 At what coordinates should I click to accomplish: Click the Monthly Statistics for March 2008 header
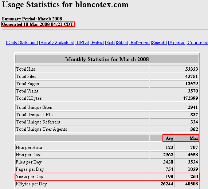coord(107,59)
